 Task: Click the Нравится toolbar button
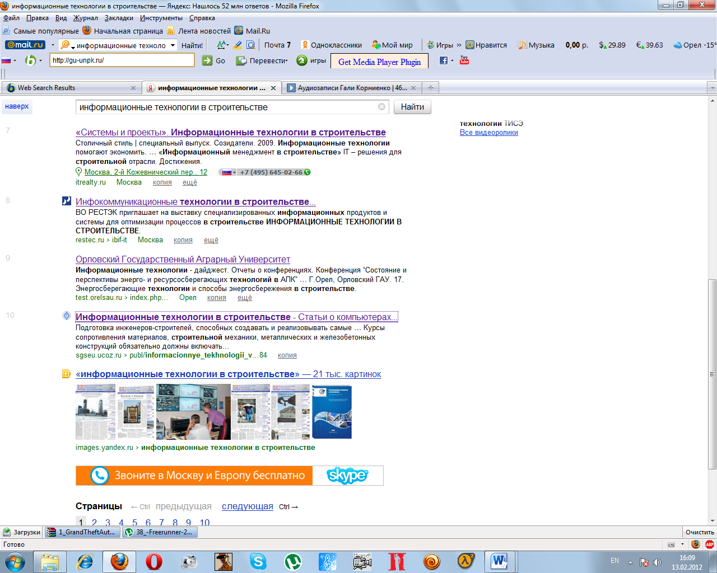[486, 45]
